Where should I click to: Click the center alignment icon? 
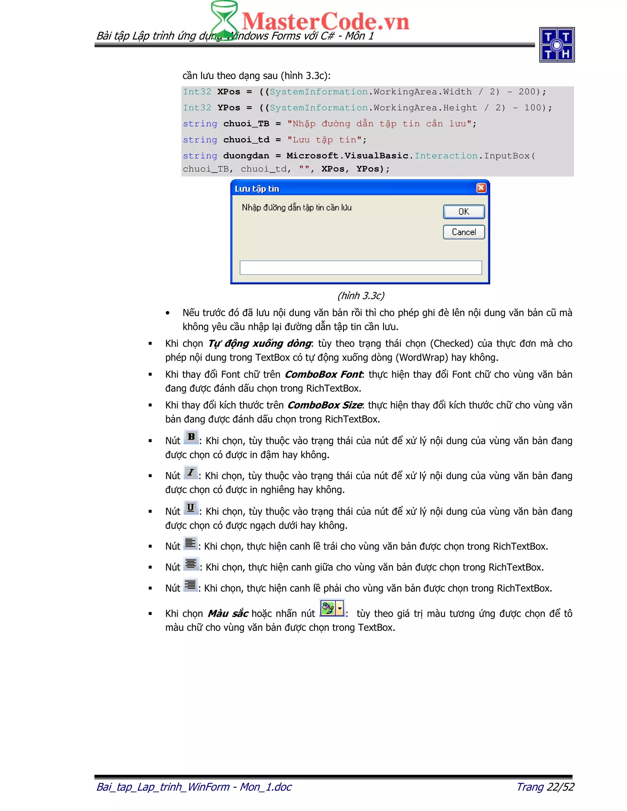click(x=191, y=564)
